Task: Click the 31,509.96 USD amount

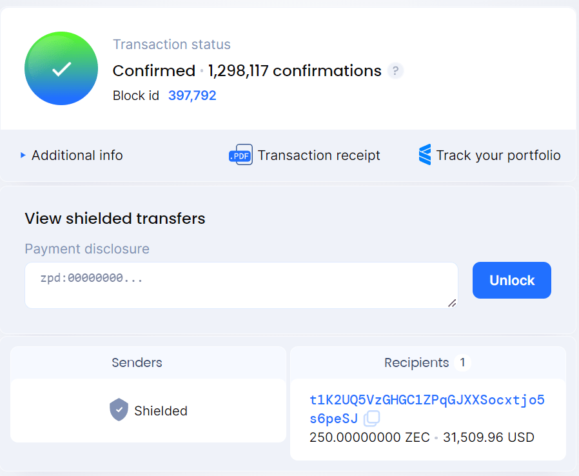Action: coord(488,437)
